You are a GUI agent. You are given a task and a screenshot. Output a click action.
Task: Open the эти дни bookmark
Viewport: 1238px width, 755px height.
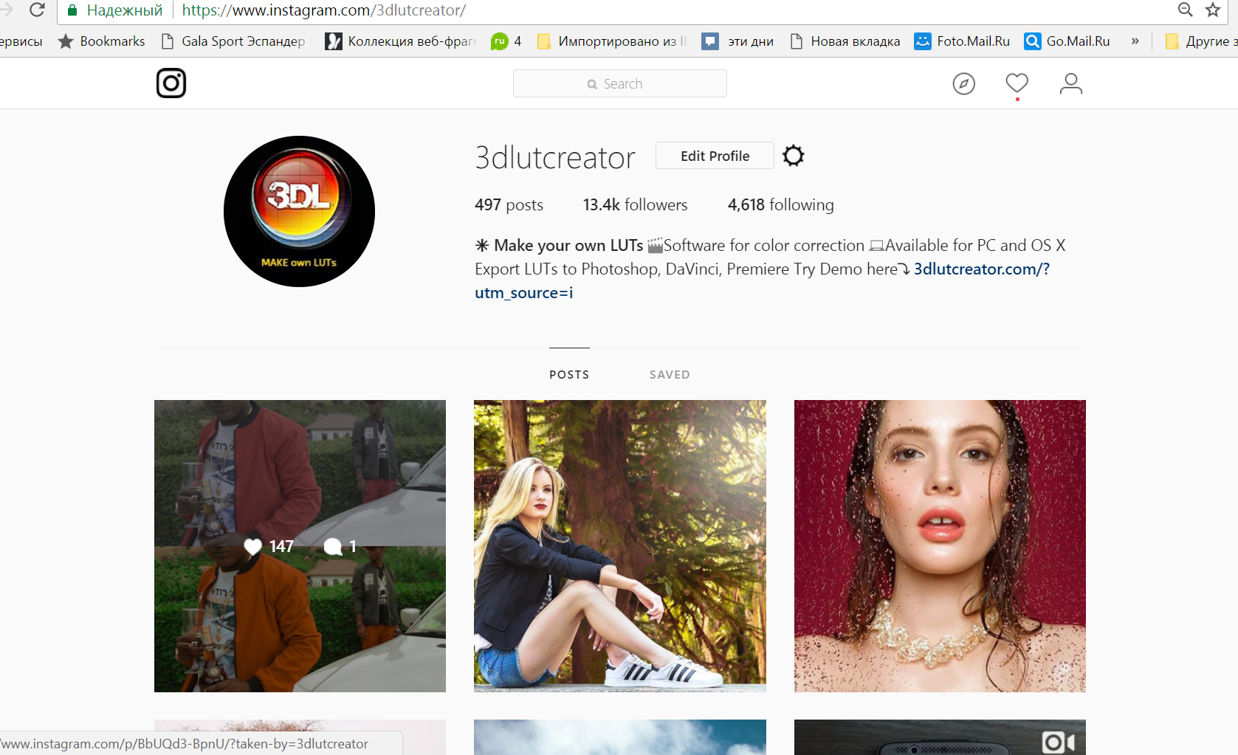tap(737, 41)
